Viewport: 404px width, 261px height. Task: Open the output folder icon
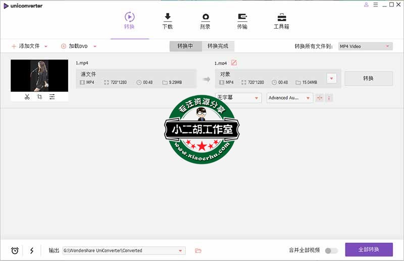click(x=198, y=250)
